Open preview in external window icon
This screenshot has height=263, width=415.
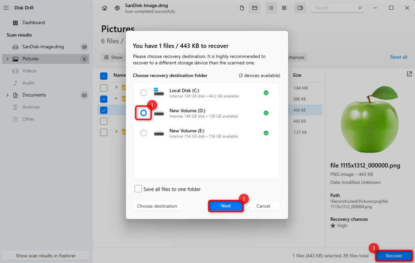tap(409, 74)
